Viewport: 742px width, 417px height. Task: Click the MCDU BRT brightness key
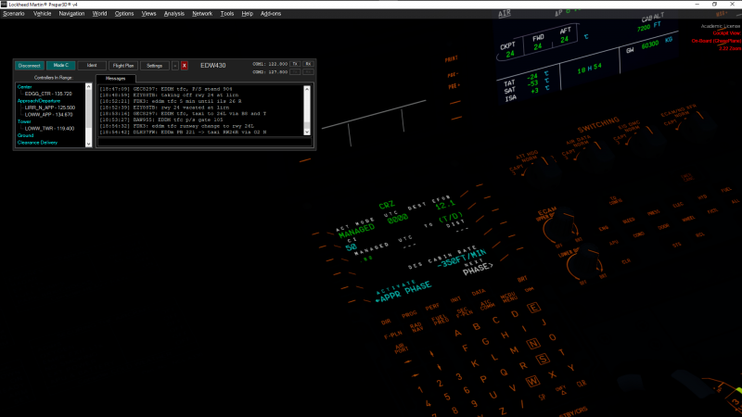(522, 279)
